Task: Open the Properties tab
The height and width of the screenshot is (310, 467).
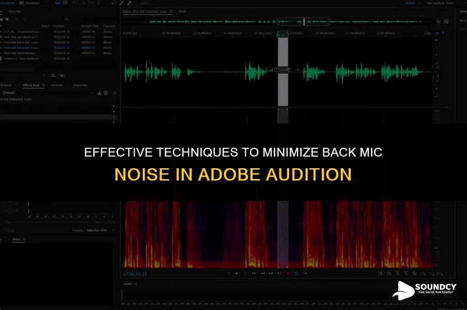Action: tap(80, 85)
